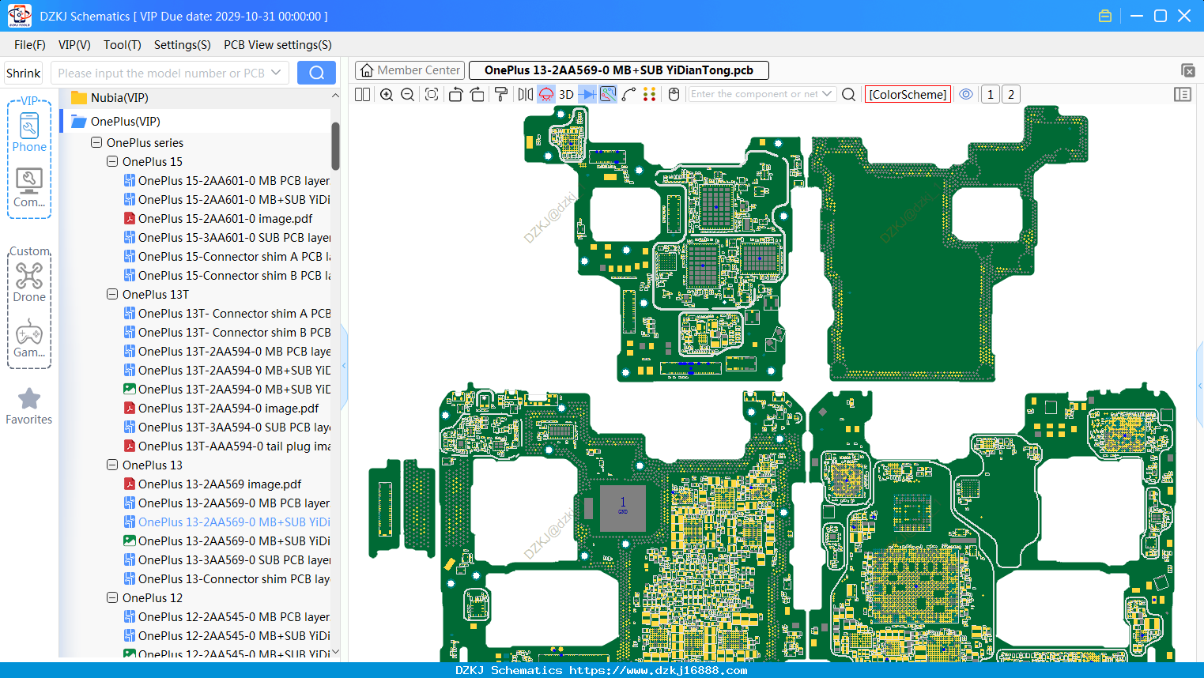The width and height of the screenshot is (1204, 678).
Task: Collapse left panel via splitter arrow
Action: click(x=344, y=366)
